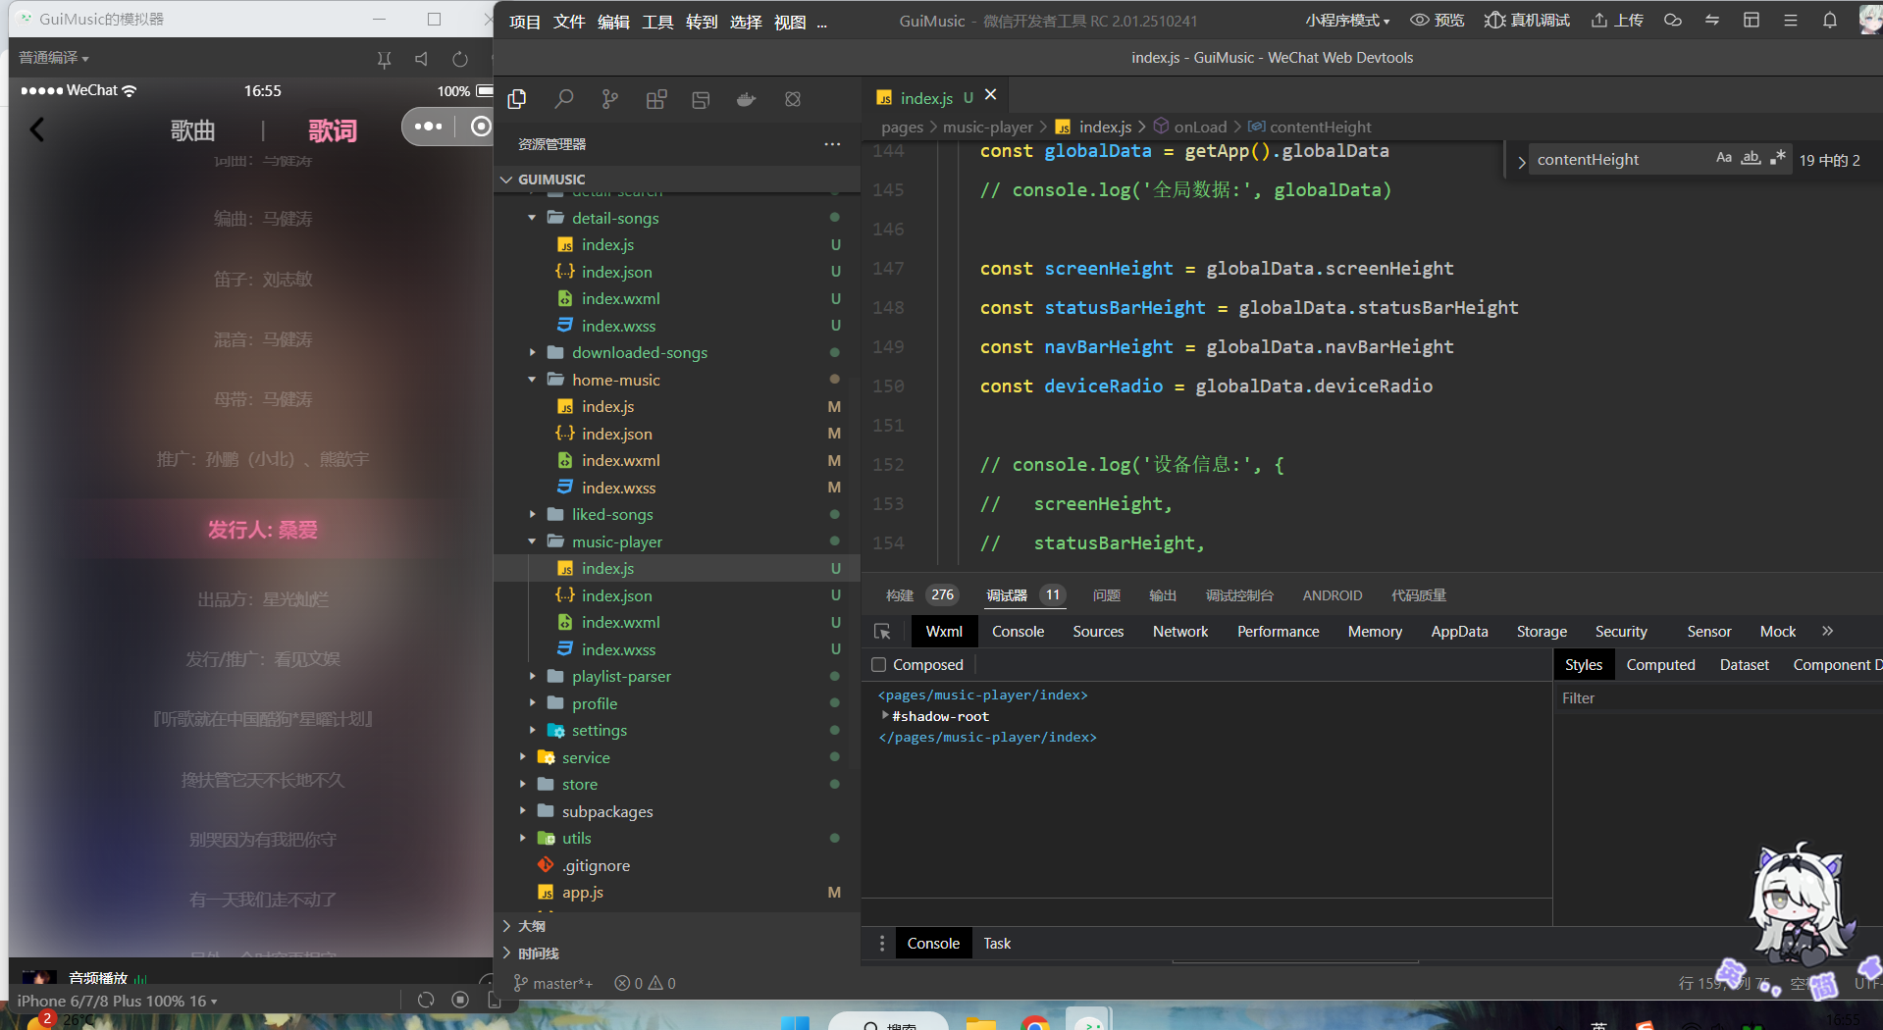Image resolution: width=1883 pixels, height=1030 pixels.
Task: Toggle Match Case in find widget
Action: coord(1723,159)
